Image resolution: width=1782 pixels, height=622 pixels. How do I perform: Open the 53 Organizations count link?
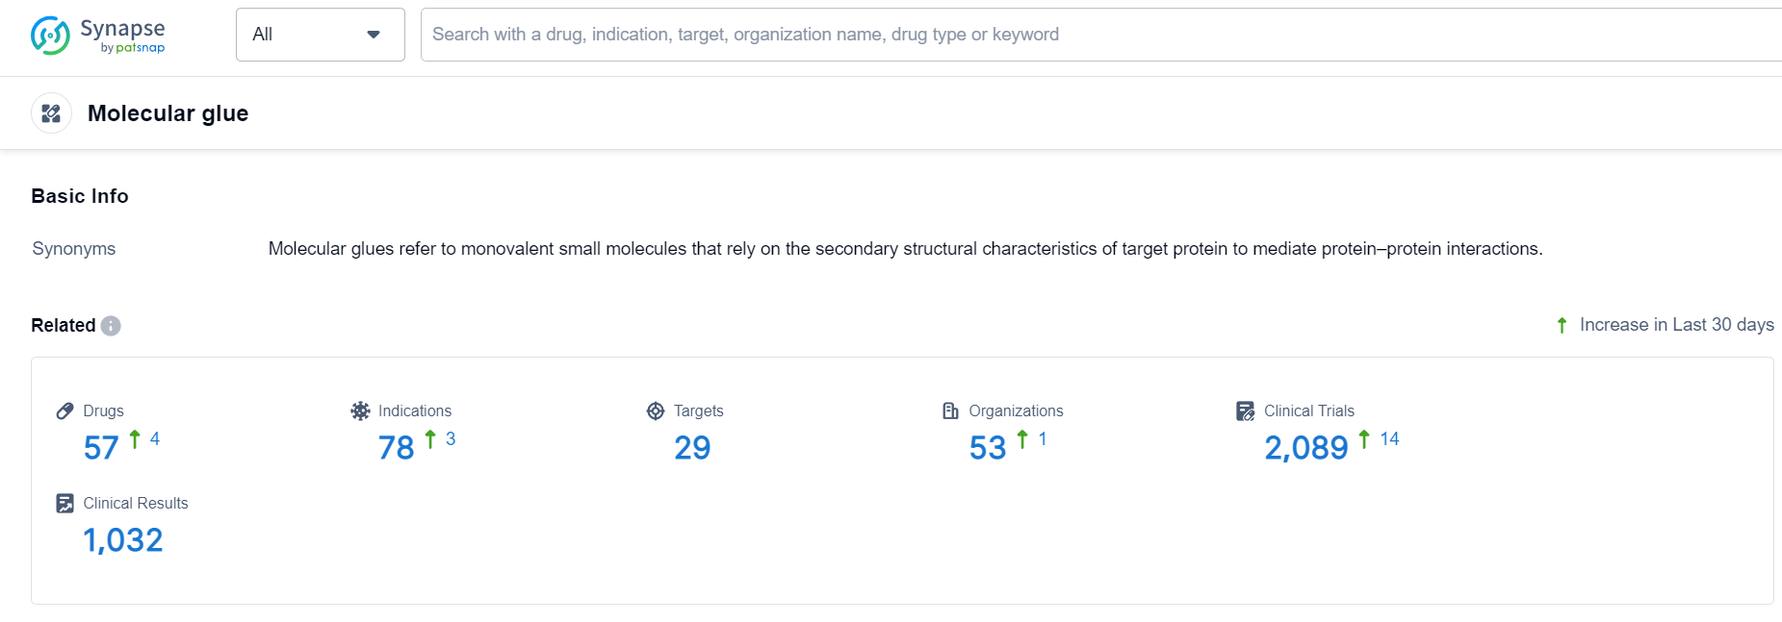[x=987, y=448]
